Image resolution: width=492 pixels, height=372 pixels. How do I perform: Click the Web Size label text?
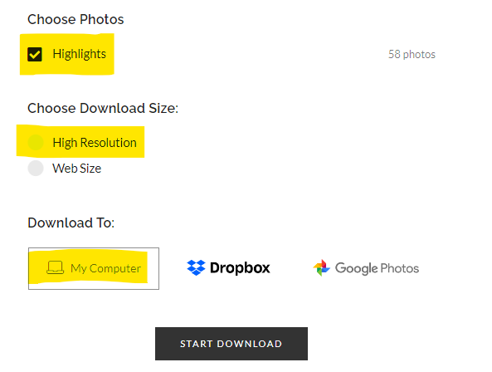(77, 169)
